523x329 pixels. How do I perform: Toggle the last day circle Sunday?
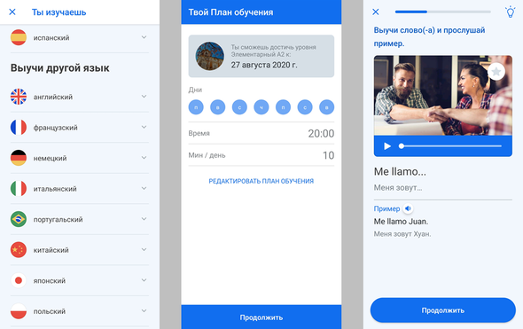coord(326,107)
